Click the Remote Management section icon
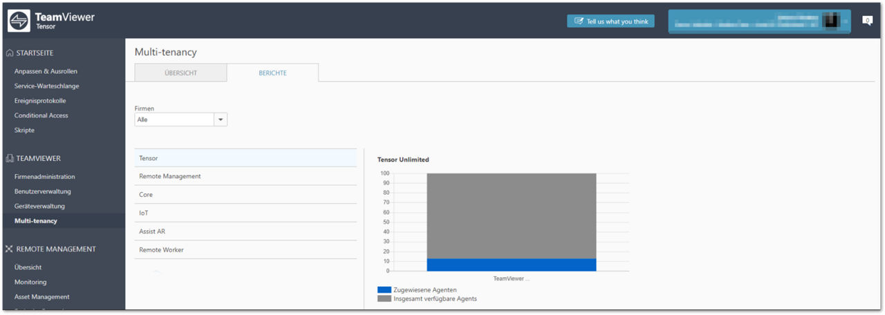Screen dimensions: 885x315 click(10, 249)
